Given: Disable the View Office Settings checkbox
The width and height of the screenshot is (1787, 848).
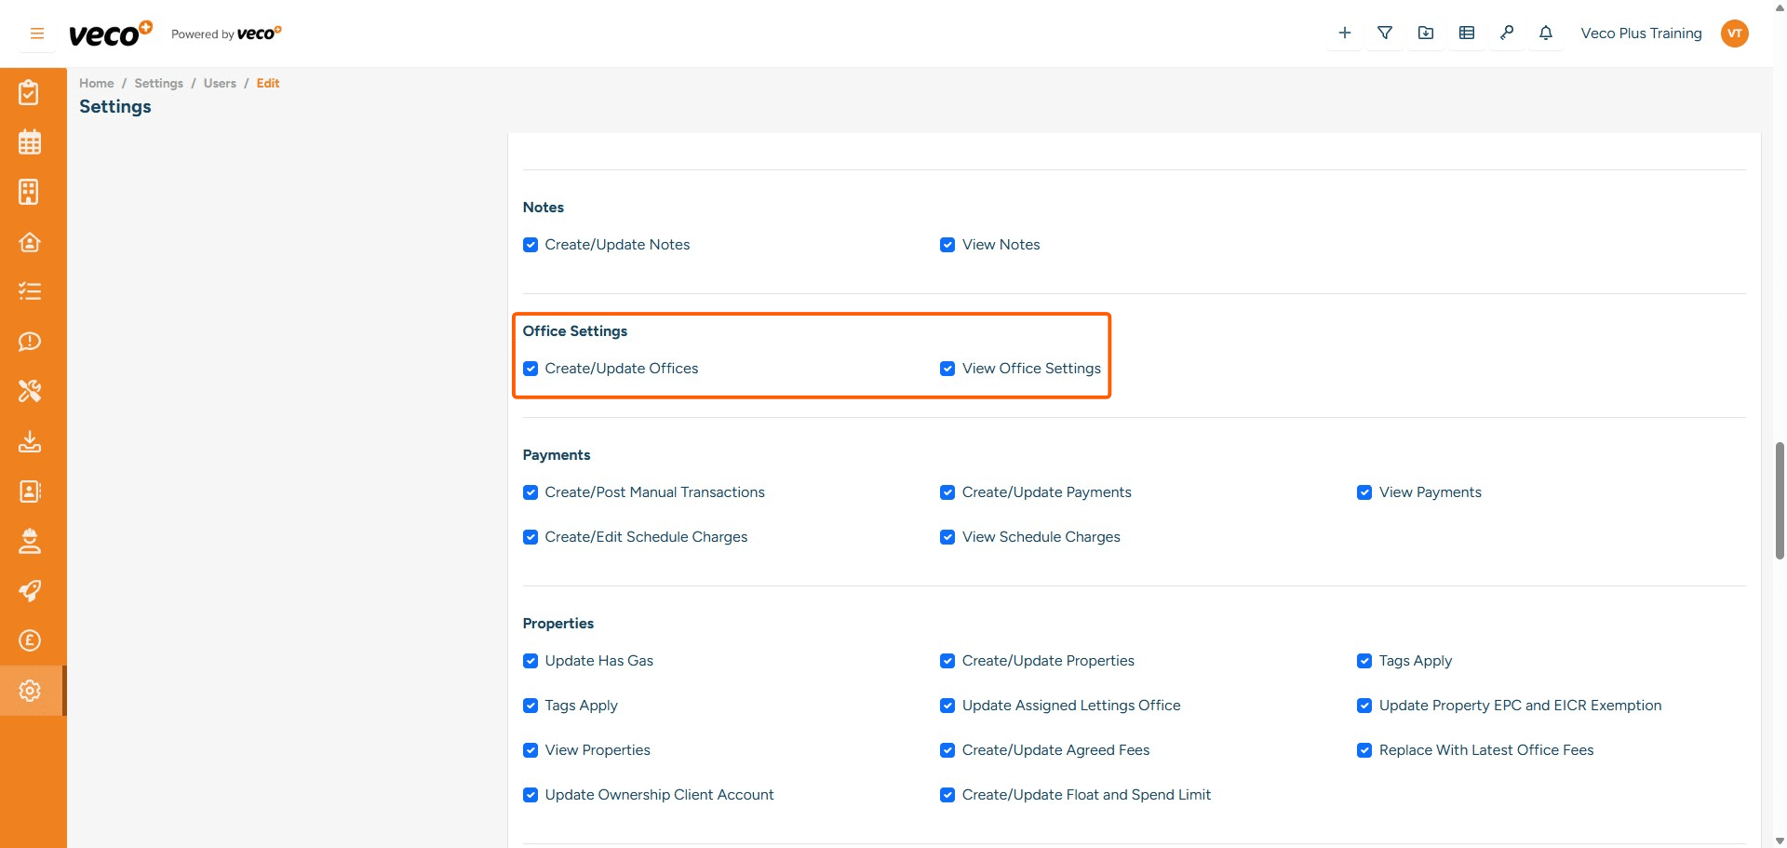Looking at the screenshot, I should [947, 369].
